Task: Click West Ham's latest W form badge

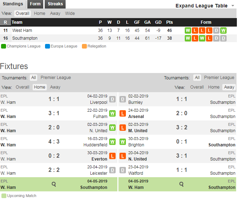Action: pos(223,30)
